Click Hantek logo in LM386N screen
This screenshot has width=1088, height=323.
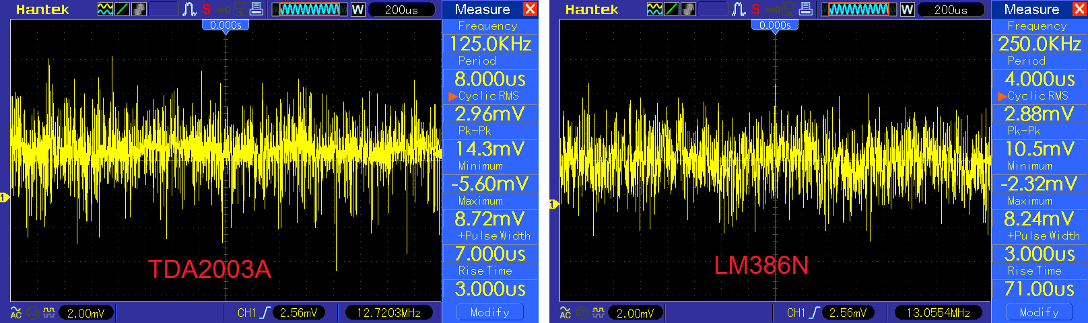[x=592, y=9]
